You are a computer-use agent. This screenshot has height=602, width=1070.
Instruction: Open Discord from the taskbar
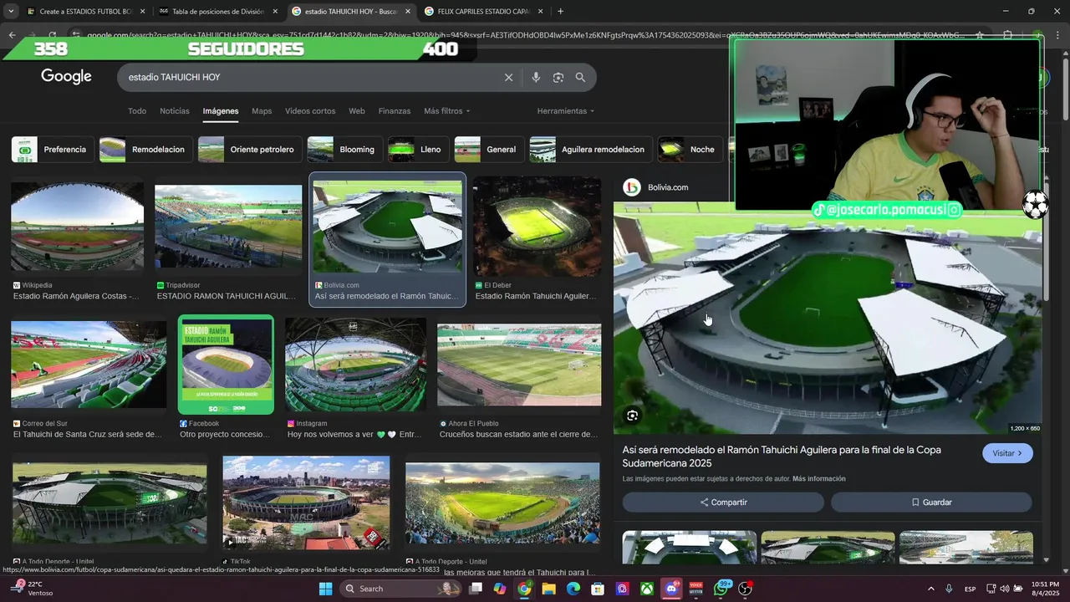click(671, 589)
